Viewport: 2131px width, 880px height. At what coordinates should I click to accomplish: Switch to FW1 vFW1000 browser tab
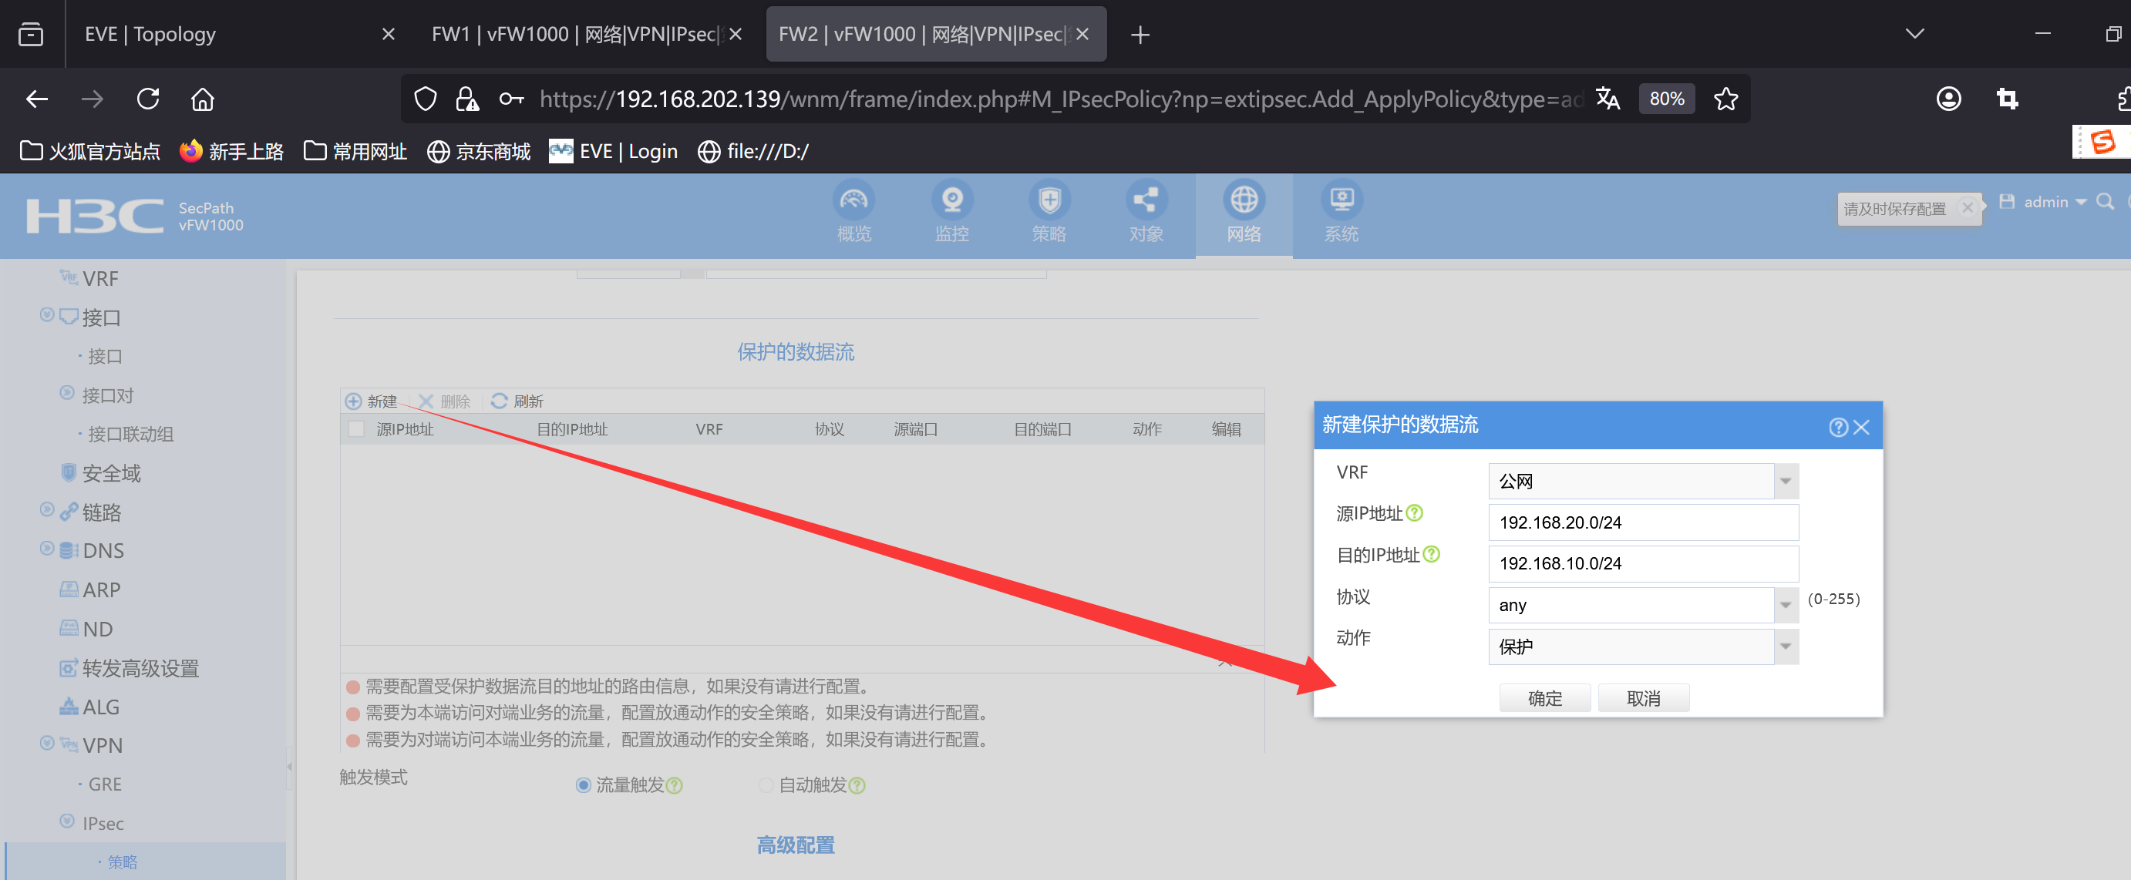[576, 34]
